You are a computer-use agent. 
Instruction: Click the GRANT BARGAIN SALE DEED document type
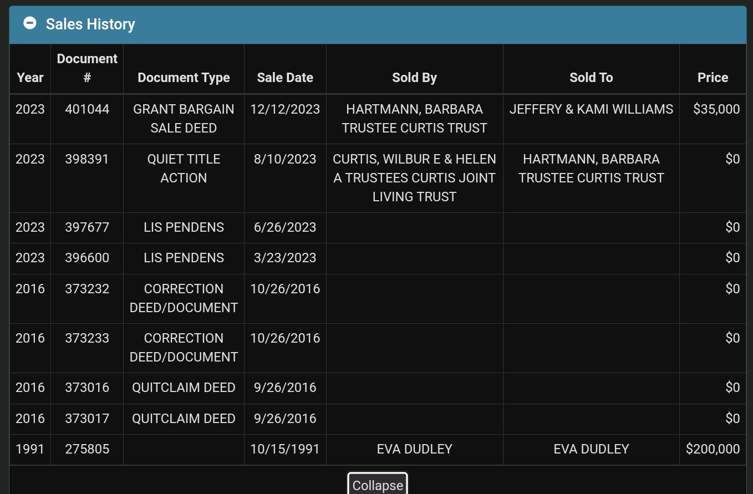click(184, 119)
